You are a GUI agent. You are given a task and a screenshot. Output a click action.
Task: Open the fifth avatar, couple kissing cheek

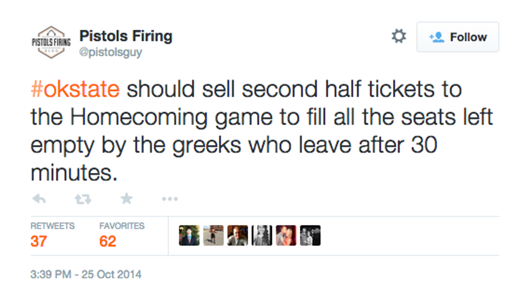(x=286, y=235)
